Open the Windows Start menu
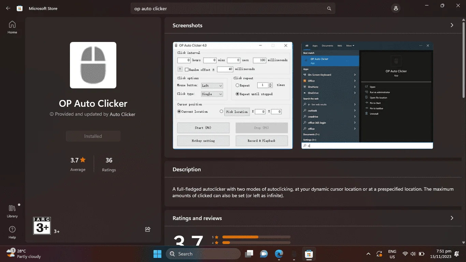This screenshot has height=262, width=466. (x=158, y=254)
